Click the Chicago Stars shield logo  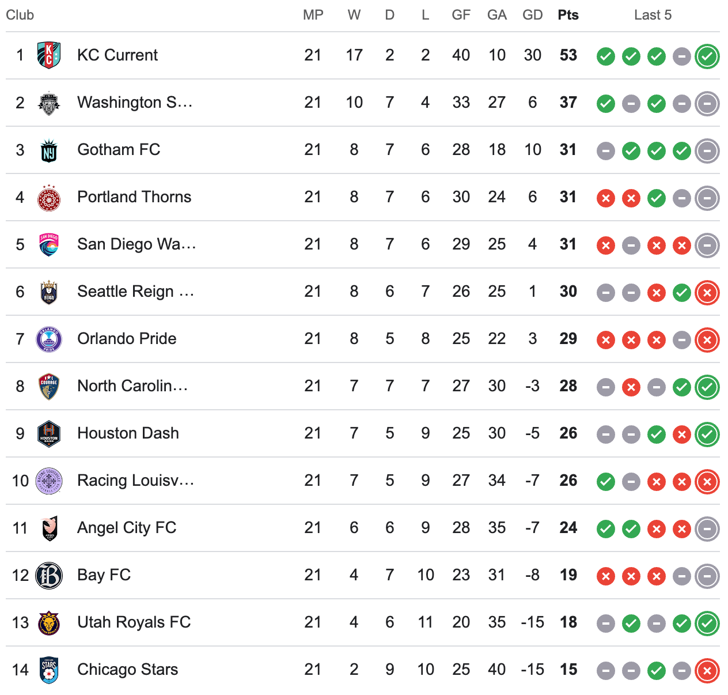coord(49,670)
